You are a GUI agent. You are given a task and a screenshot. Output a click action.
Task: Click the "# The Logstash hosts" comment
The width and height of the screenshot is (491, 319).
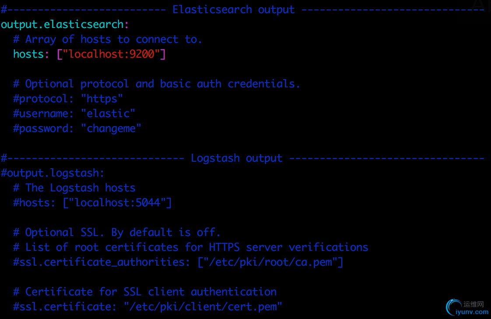[x=74, y=188]
